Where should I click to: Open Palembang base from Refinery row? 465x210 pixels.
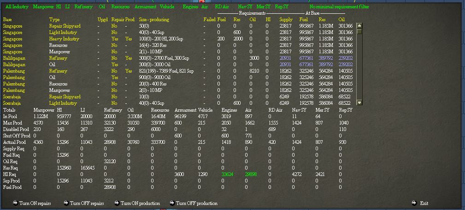[x=14, y=71]
